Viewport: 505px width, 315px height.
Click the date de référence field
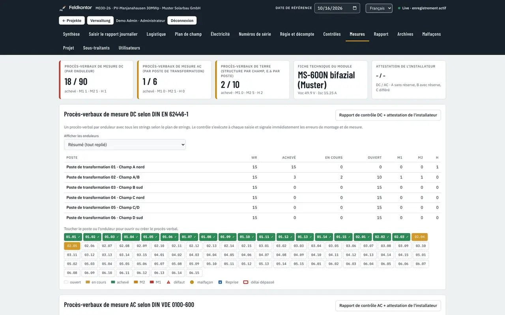click(x=337, y=8)
